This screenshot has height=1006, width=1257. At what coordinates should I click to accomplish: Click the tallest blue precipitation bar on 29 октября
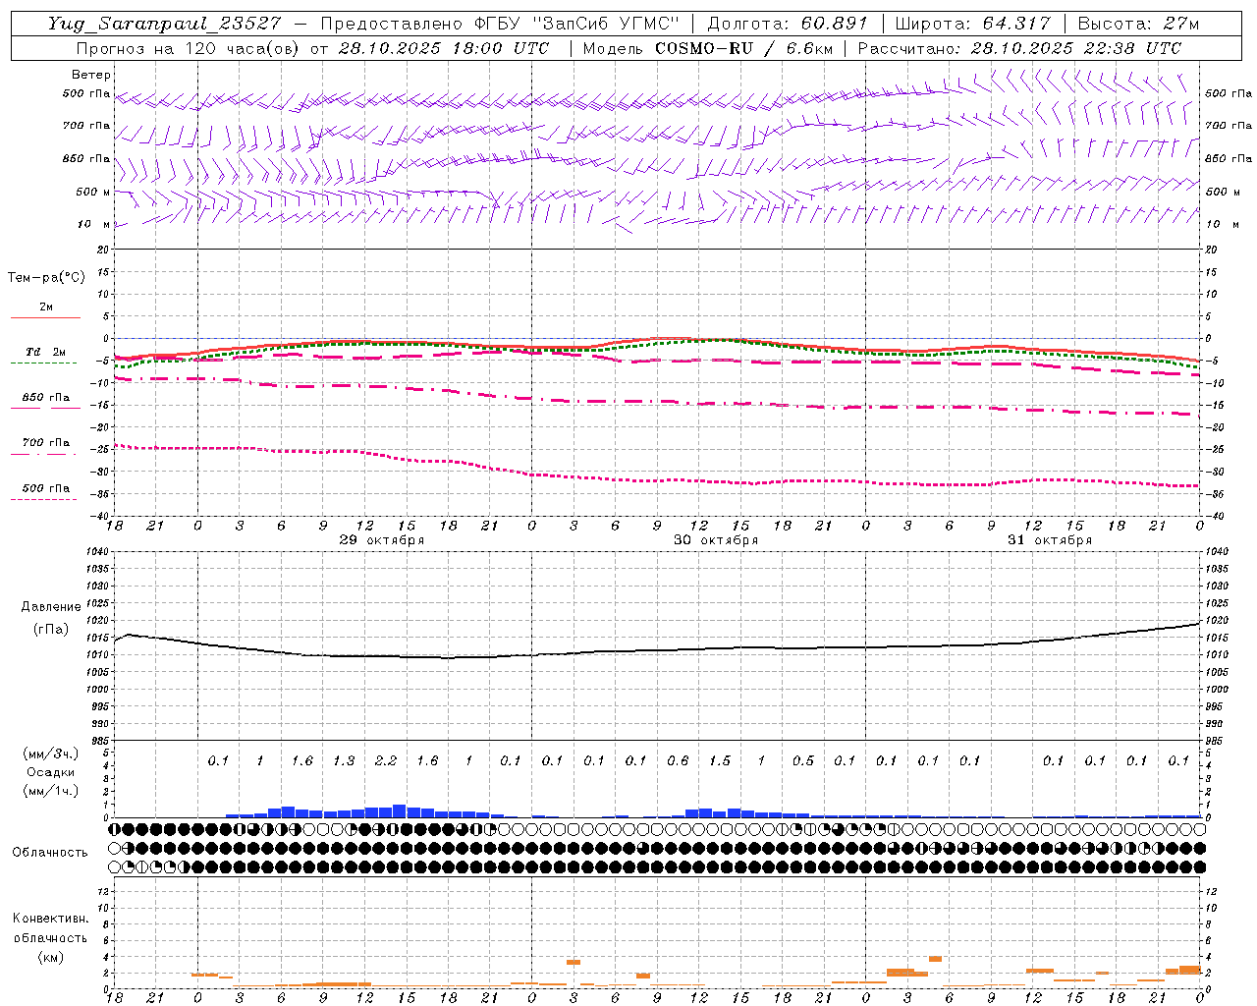pos(400,811)
